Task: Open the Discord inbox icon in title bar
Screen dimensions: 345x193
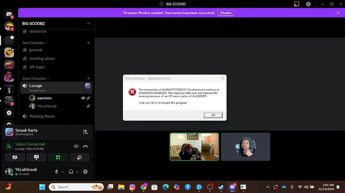Action: pyautogui.click(x=297, y=4)
